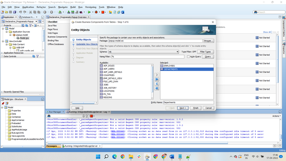Expand the Application Resources section

(x=2, y=53)
